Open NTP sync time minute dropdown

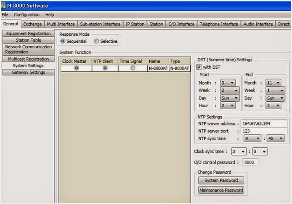[x=276, y=138]
